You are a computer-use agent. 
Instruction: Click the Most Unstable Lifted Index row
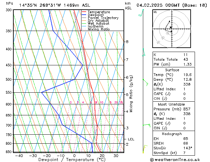coord(174,119)
